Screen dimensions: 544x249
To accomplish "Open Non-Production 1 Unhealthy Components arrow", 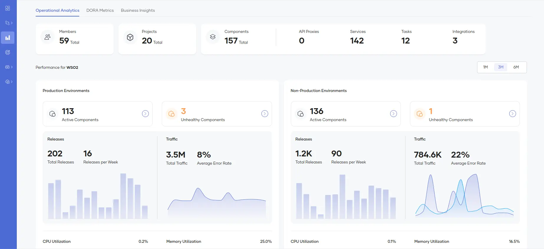I will point(512,114).
